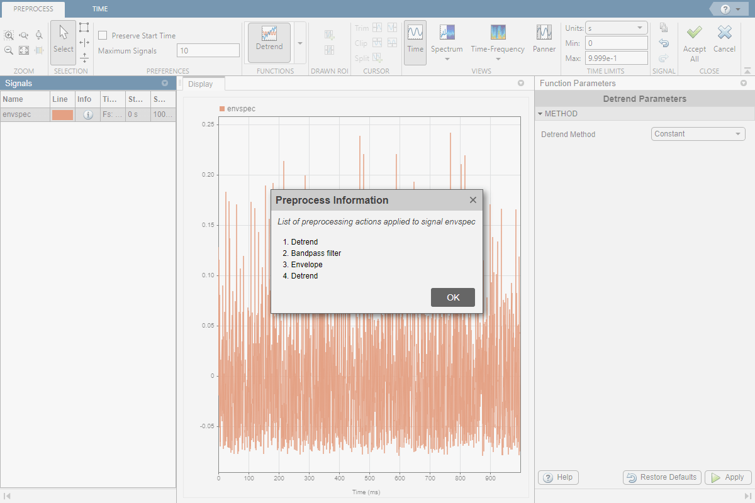This screenshot has width=755, height=503.
Task: Open the Units dropdown
Action: (616, 28)
